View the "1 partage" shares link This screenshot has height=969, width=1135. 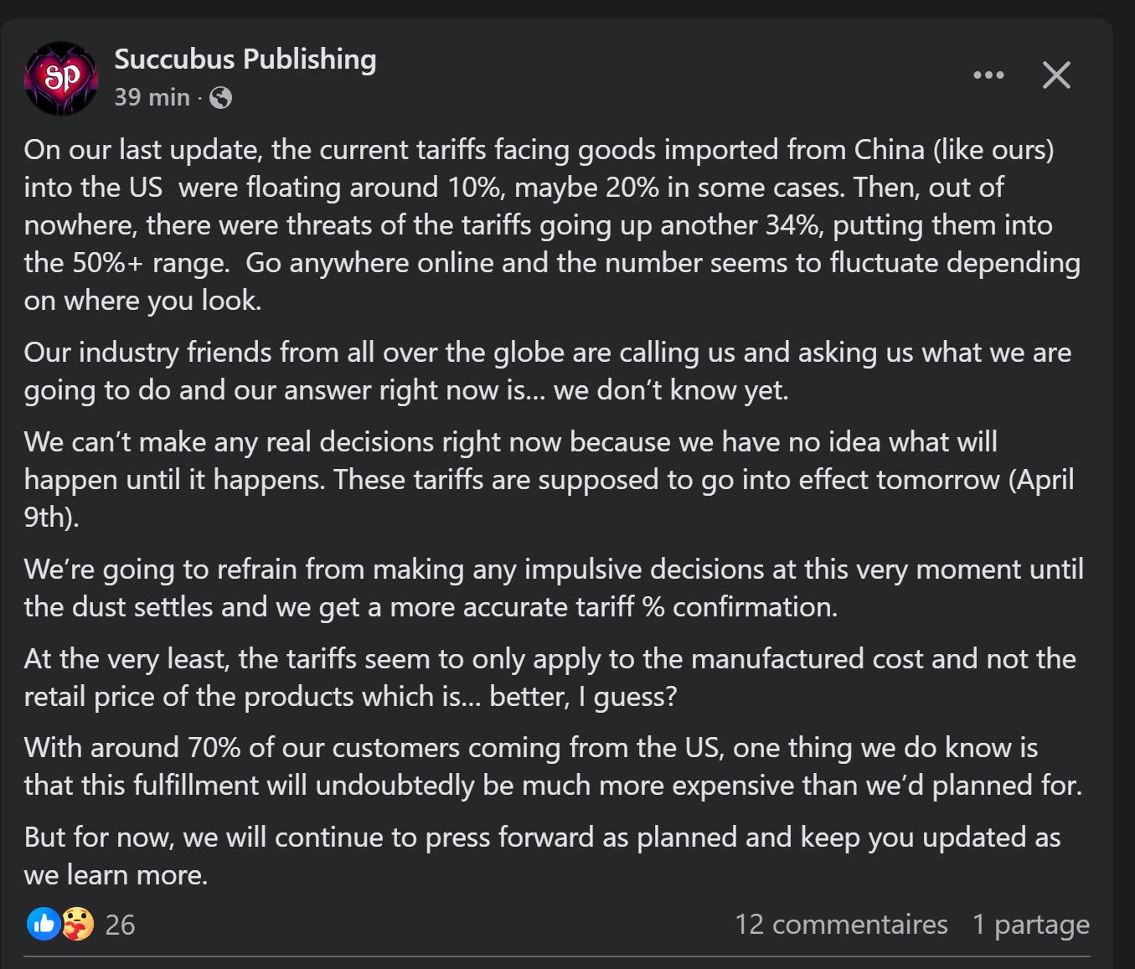[1030, 925]
